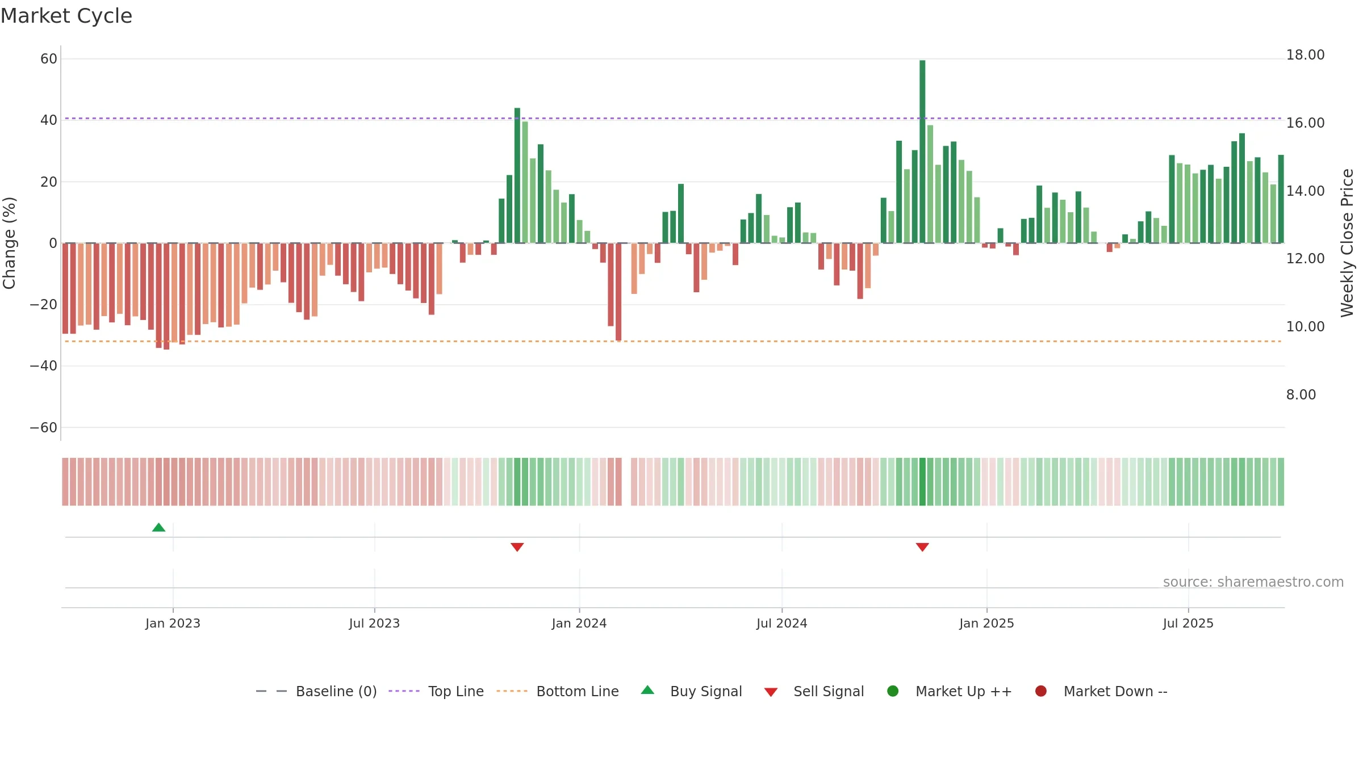This screenshot has height=766, width=1363.
Task: Click the Jan 2023 axis label
Action: 173,623
